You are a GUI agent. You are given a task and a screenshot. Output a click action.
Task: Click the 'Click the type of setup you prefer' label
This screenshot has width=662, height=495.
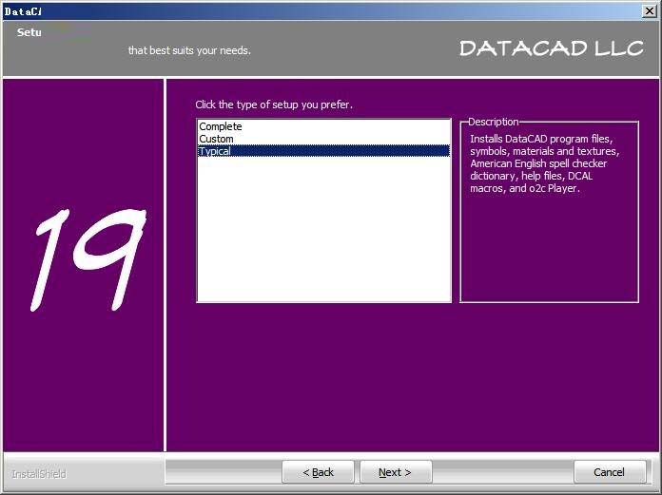[274, 105]
